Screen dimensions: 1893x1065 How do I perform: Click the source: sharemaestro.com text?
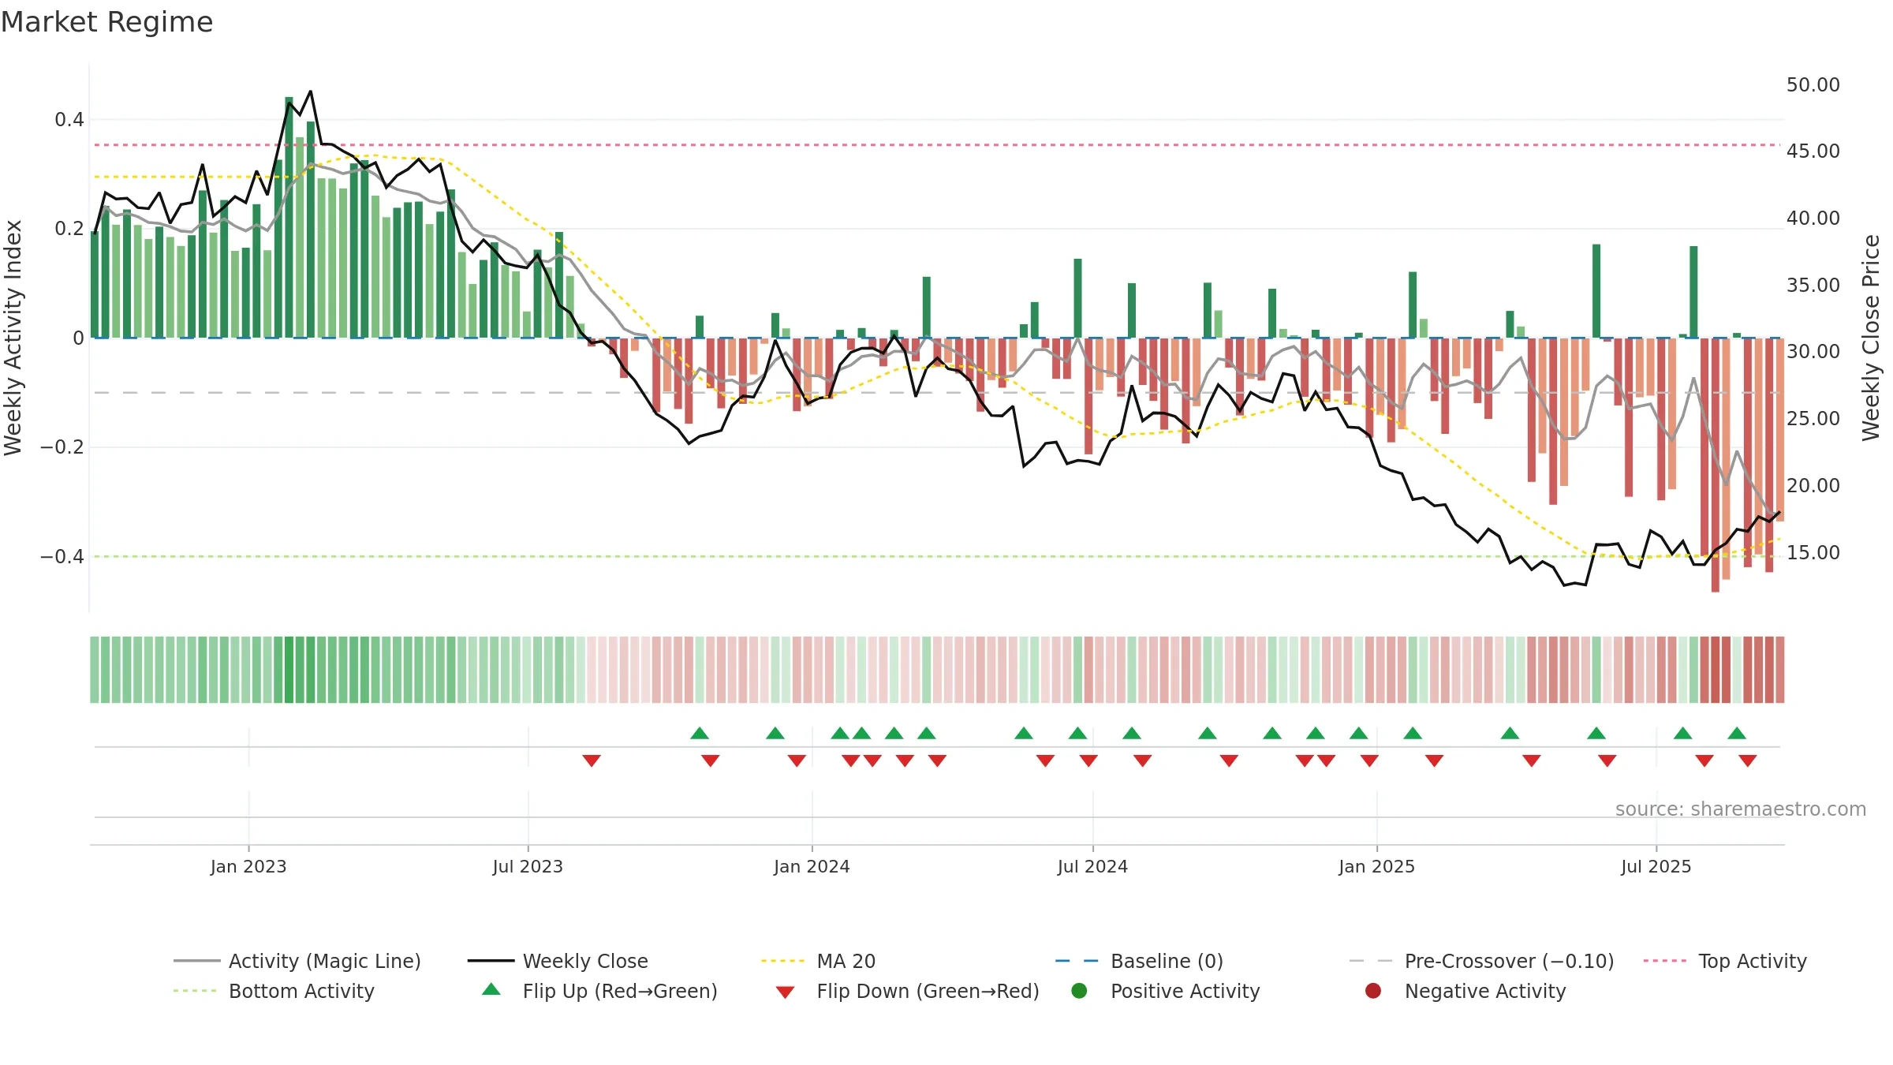point(1741,809)
